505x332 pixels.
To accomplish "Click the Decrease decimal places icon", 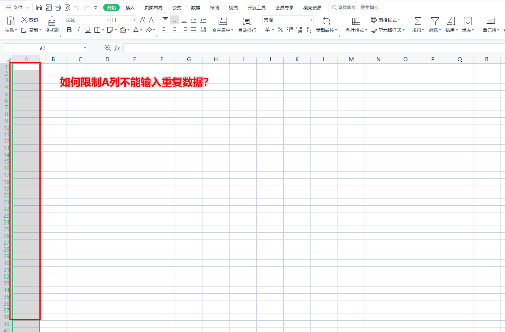I will pos(309,30).
